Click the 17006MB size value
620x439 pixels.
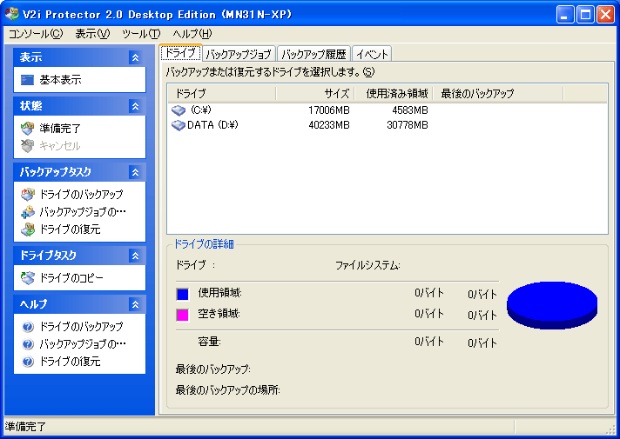point(329,110)
